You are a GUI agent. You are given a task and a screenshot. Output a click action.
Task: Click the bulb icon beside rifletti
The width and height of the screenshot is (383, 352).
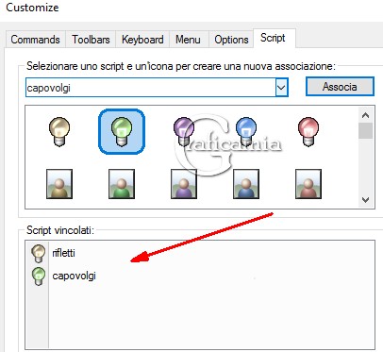point(39,254)
